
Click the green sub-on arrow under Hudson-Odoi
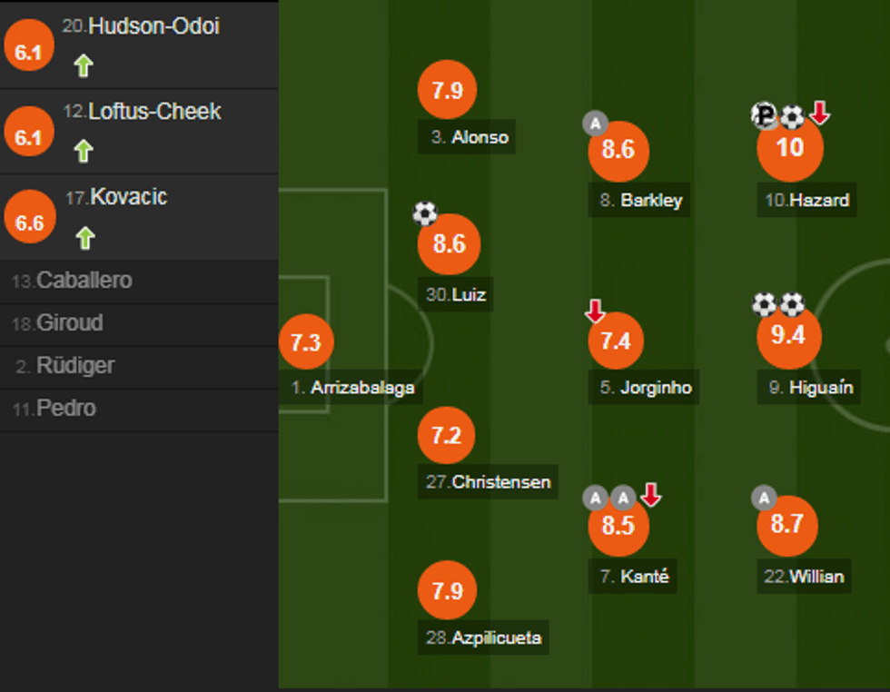click(x=84, y=65)
